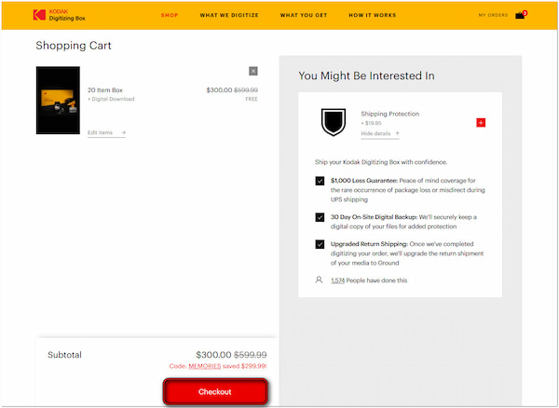Remove the 20 Item Box with X icon
The width and height of the screenshot is (559, 408).
click(253, 72)
